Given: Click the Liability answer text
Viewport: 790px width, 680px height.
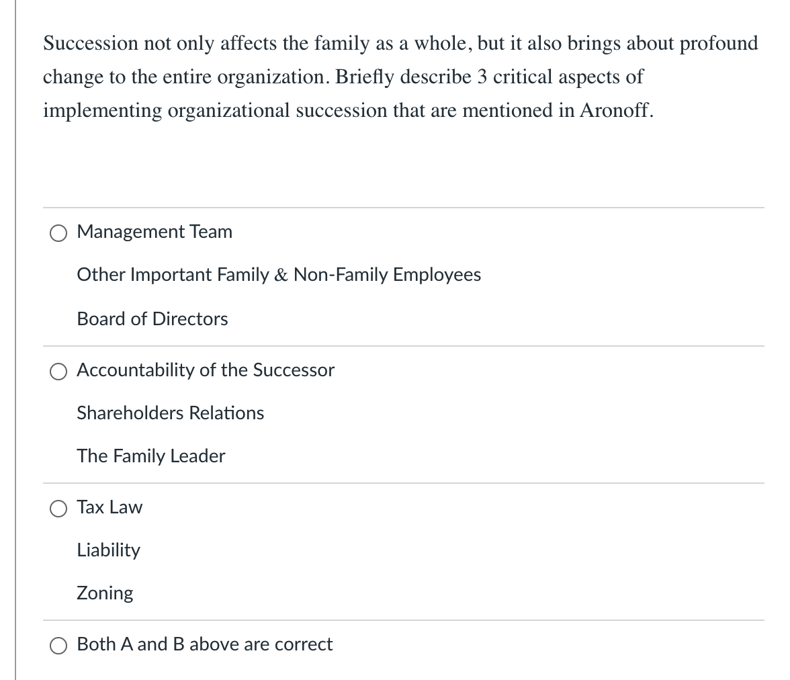Looking at the screenshot, I should coord(109,550).
